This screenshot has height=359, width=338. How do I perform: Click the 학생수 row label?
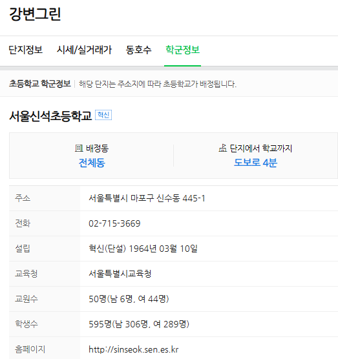pos(26,324)
